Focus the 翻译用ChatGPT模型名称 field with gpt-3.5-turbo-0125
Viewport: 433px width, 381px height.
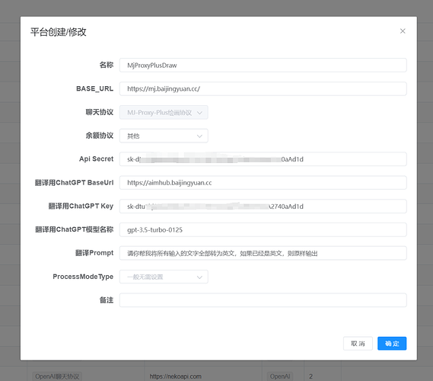point(263,230)
